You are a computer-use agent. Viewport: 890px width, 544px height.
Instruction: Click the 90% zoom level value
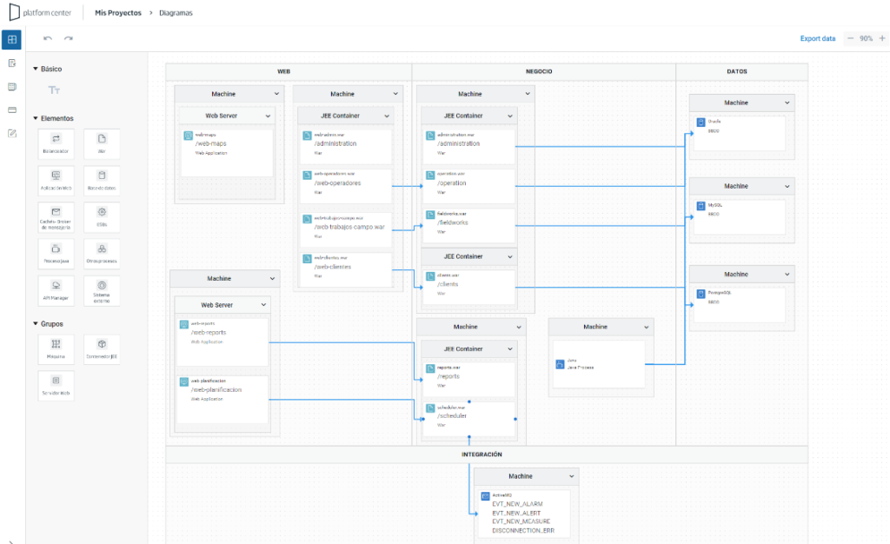pos(866,38)
